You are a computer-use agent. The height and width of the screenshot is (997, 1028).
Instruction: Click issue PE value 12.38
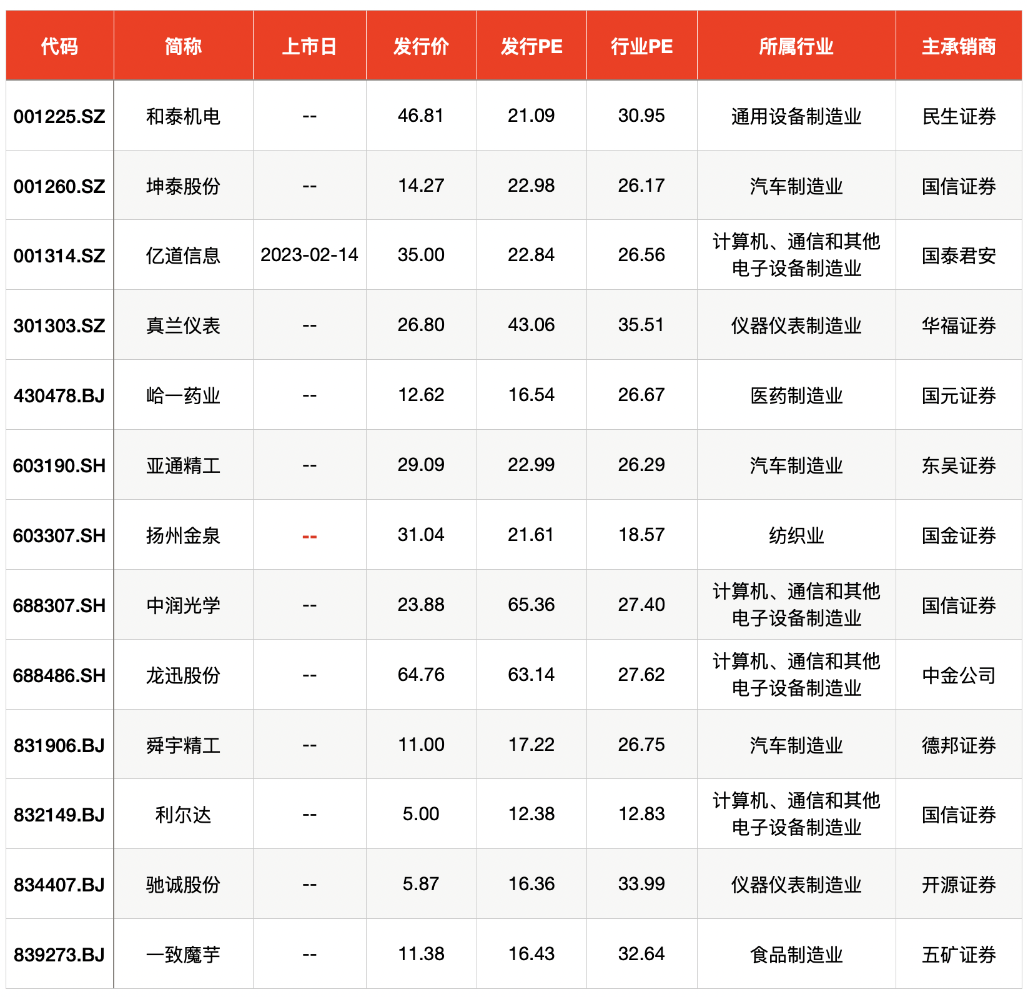(531, 814)
